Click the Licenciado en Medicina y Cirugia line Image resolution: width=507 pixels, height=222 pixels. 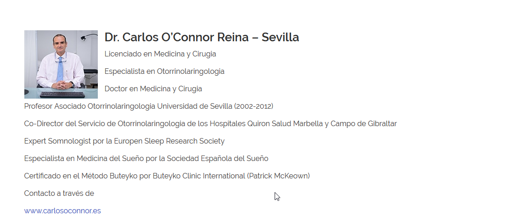click(160, 54)
